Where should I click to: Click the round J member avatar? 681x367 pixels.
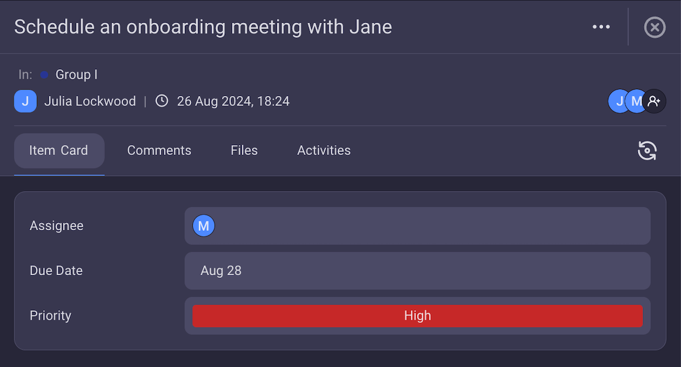[618, 102]
